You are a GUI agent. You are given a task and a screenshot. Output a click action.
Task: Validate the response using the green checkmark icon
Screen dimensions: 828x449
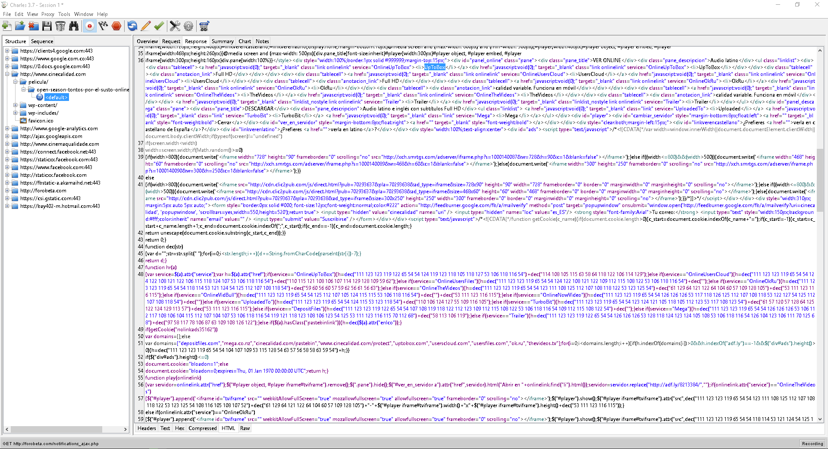159,26
